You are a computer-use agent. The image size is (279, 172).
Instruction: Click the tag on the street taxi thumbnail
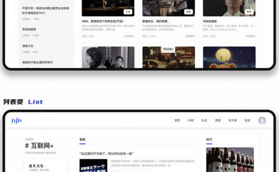pyautogui.click(x=168, y=49)
